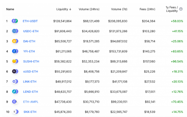Click the SNX-ETH token pair icon
Viewport: 187px width, 117px height.
[15, 112]
